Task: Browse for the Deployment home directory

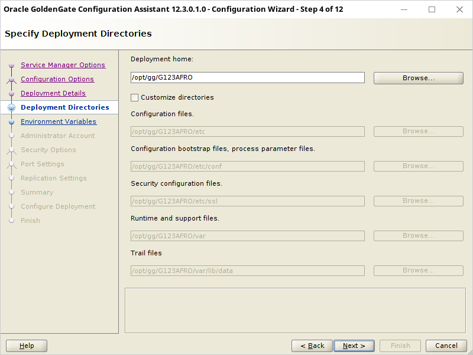Action: [x=419, y=78]
